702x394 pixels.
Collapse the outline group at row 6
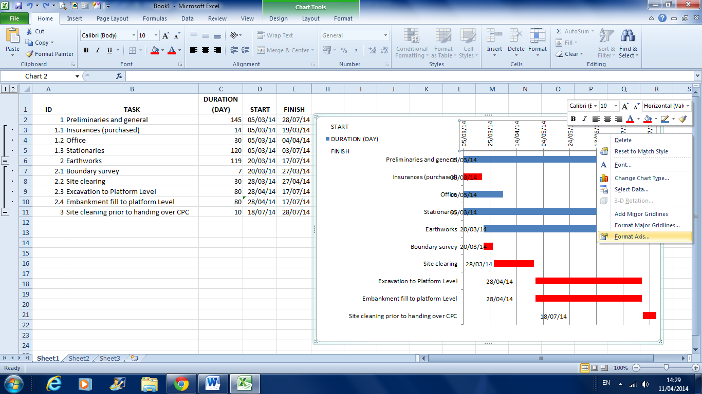[x=5, y=161]
